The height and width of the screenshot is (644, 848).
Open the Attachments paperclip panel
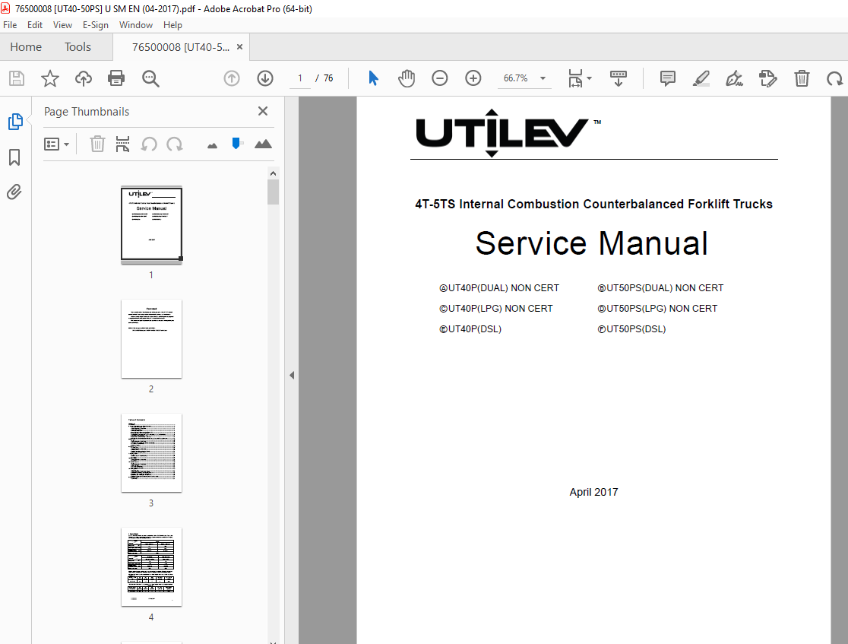pos(14,192)
